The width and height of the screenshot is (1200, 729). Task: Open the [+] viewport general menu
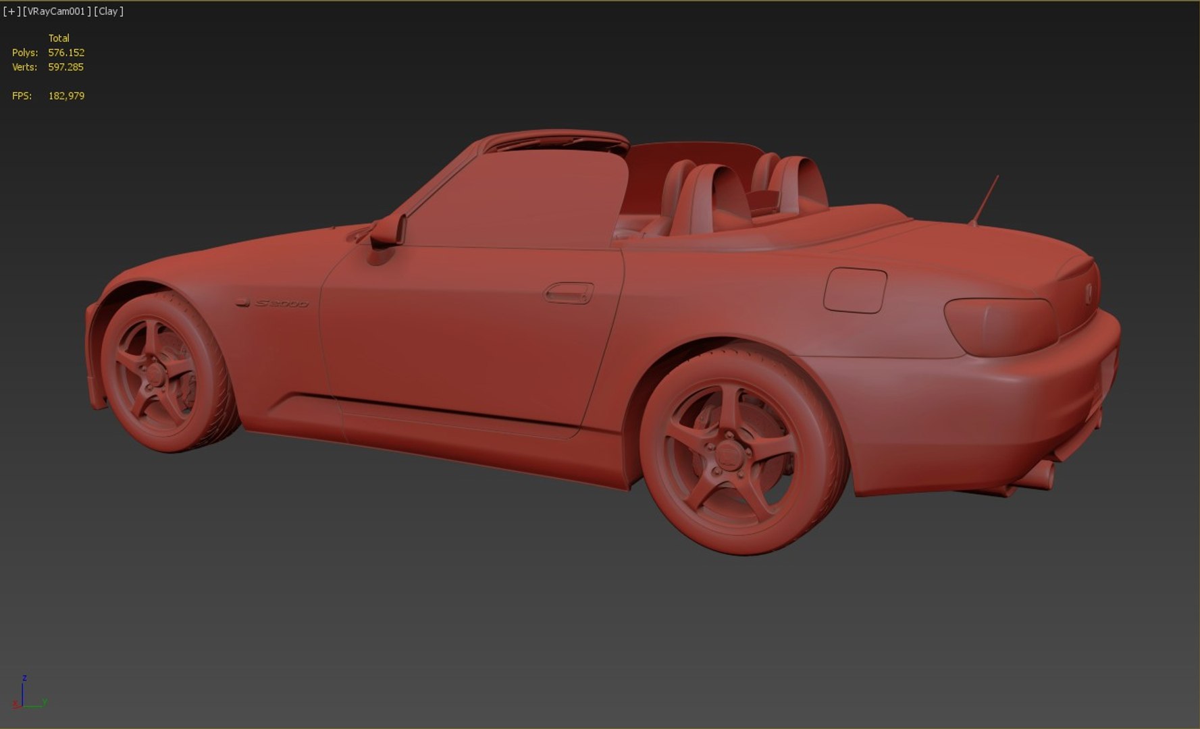pos(11,11)
